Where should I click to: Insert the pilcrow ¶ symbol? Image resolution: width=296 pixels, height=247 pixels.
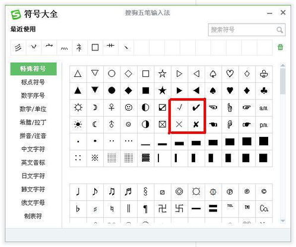[x=145, y=208]
